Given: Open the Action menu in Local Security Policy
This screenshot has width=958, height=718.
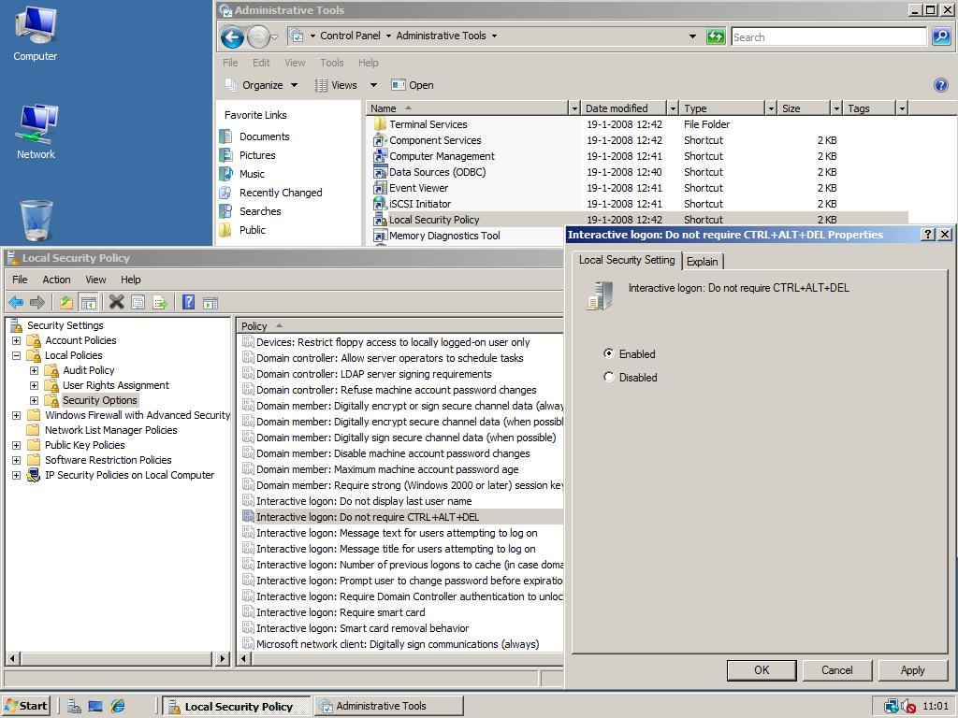Looking at the screenshot, I should click(56, 279).
